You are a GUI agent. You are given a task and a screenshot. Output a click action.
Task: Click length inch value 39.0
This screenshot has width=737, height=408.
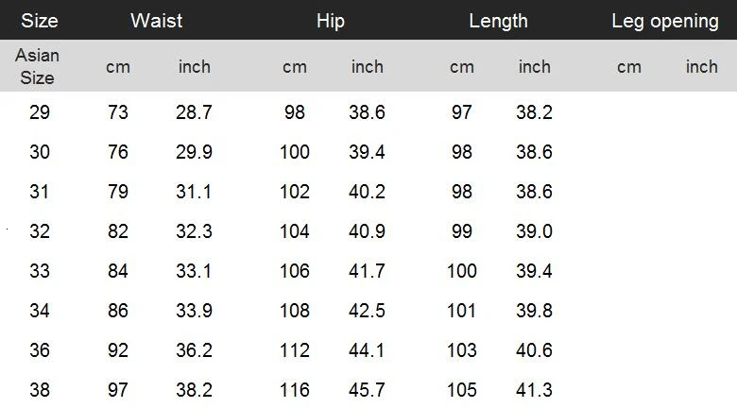[535, 231]
